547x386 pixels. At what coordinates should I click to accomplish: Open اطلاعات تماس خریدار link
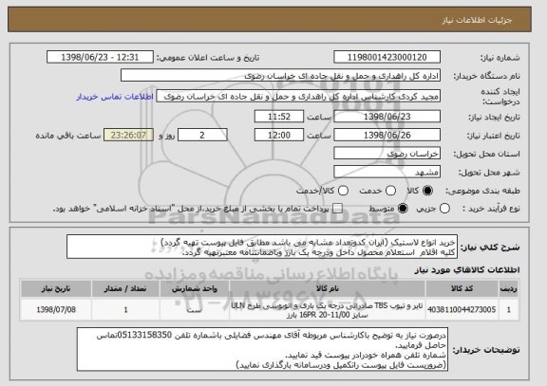coord(115,97)
